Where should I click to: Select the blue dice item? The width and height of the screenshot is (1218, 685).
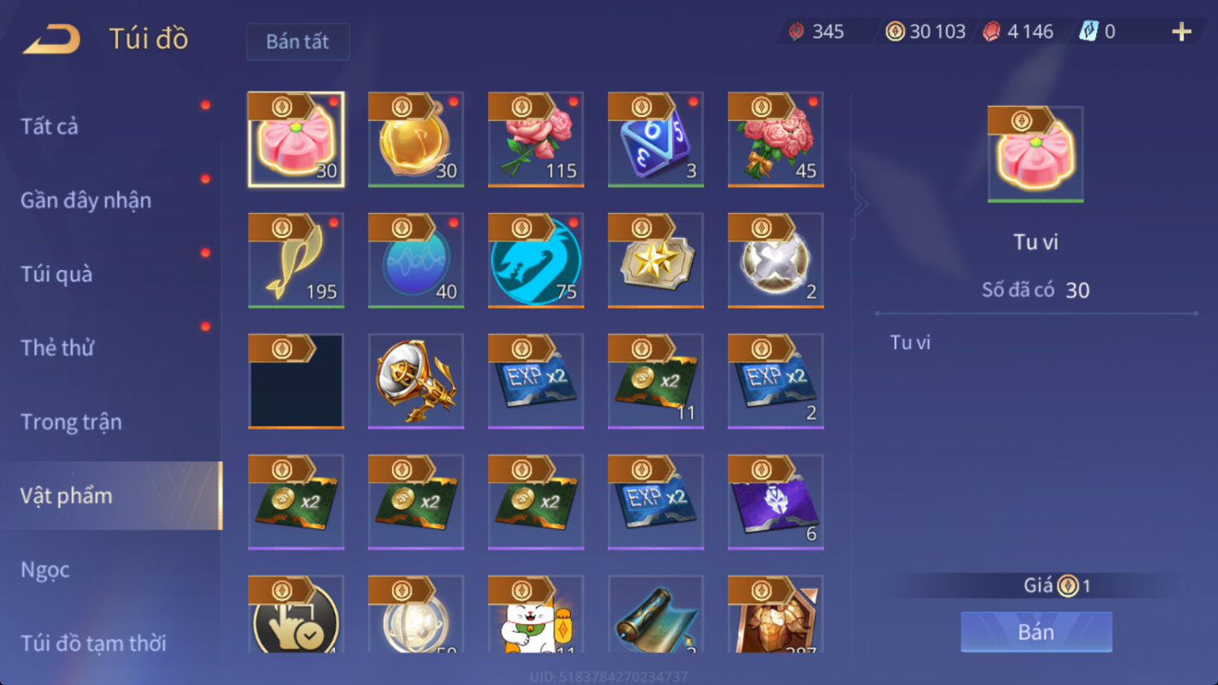[x=655, y=139]
